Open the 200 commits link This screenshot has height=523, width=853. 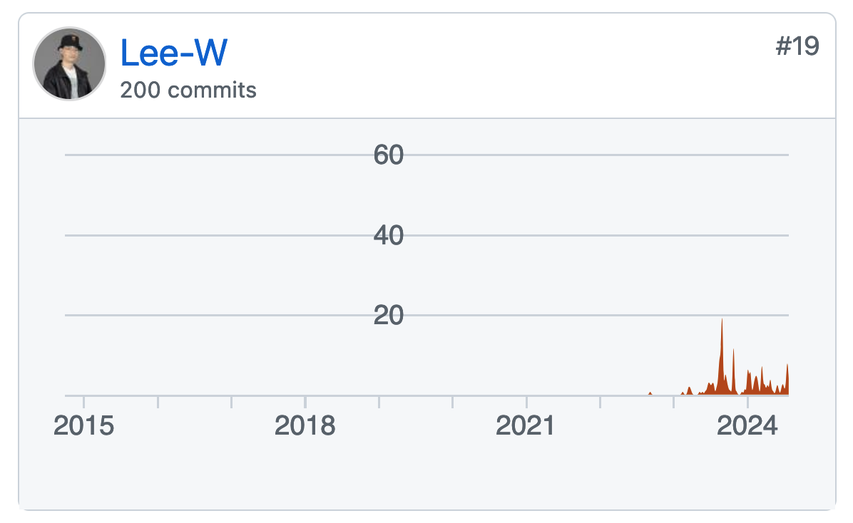coord(188,90)
